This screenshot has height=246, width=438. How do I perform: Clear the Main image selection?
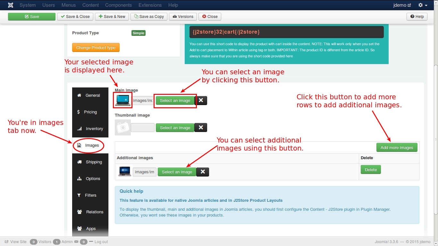(201, 101)
